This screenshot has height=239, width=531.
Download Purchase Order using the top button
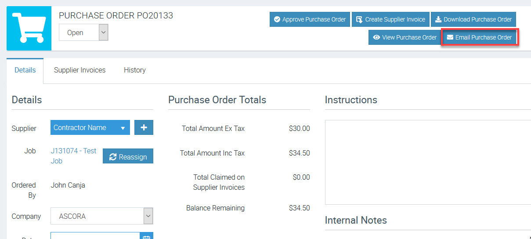[473, 19]
